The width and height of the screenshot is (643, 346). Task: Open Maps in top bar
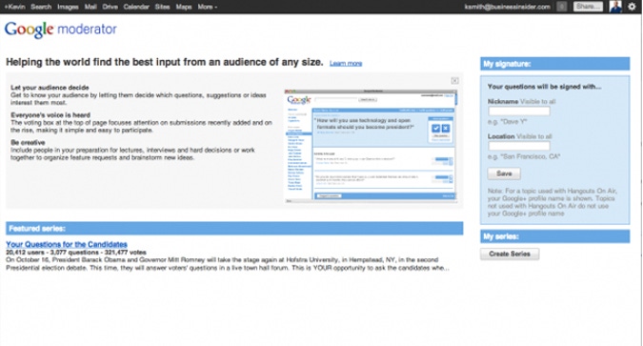coord(184,7)
